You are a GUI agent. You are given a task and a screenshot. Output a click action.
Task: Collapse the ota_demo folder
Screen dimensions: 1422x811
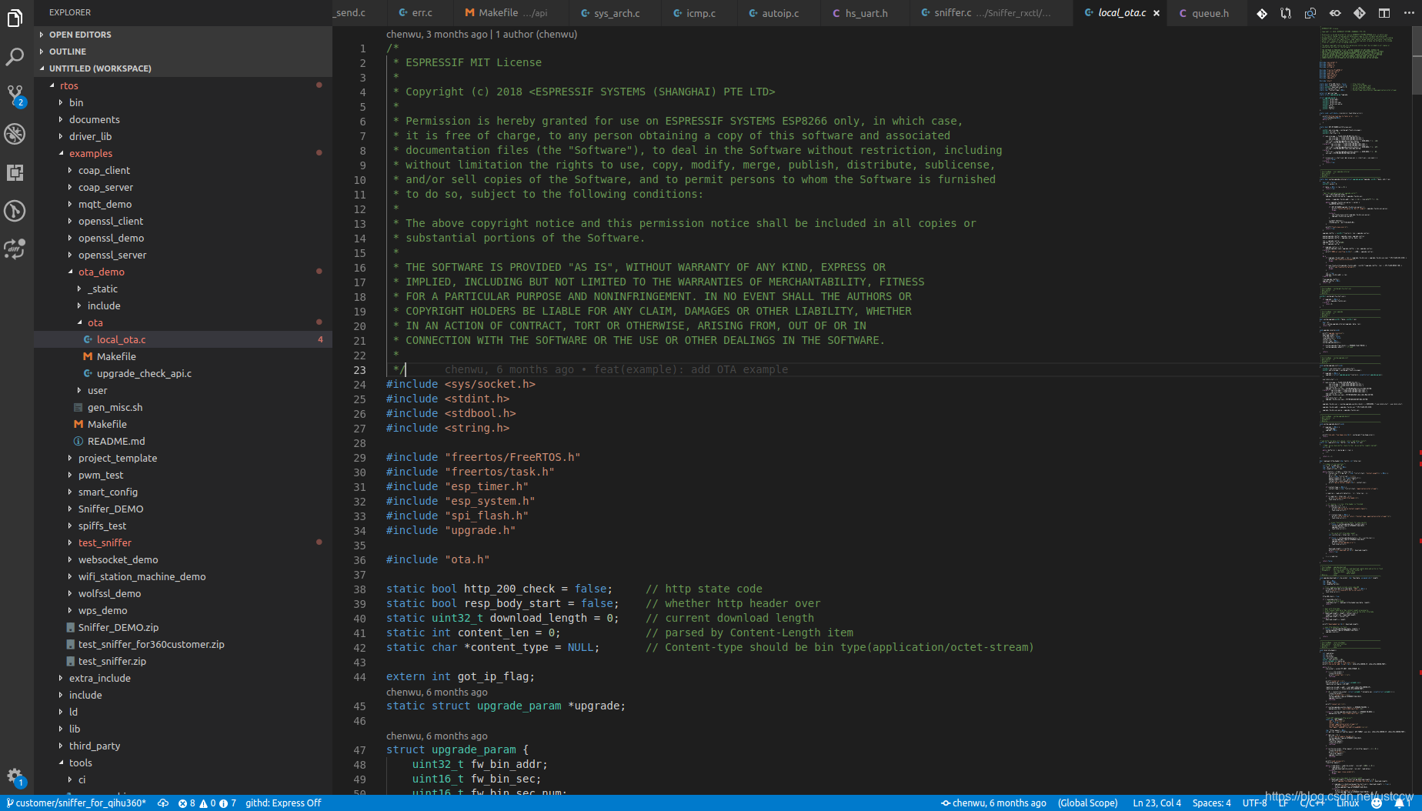point(183,272)
